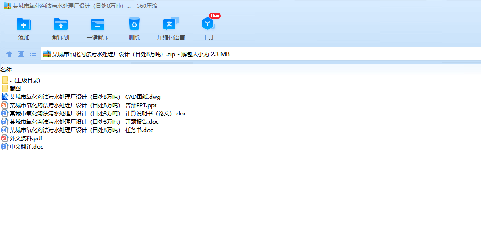Click the 一键解压 one-click extract icon
The image size is (481, 242).
98,24
